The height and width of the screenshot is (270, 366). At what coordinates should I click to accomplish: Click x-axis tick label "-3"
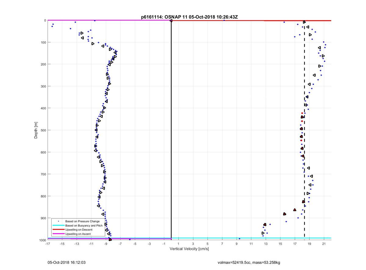(149, 244)
